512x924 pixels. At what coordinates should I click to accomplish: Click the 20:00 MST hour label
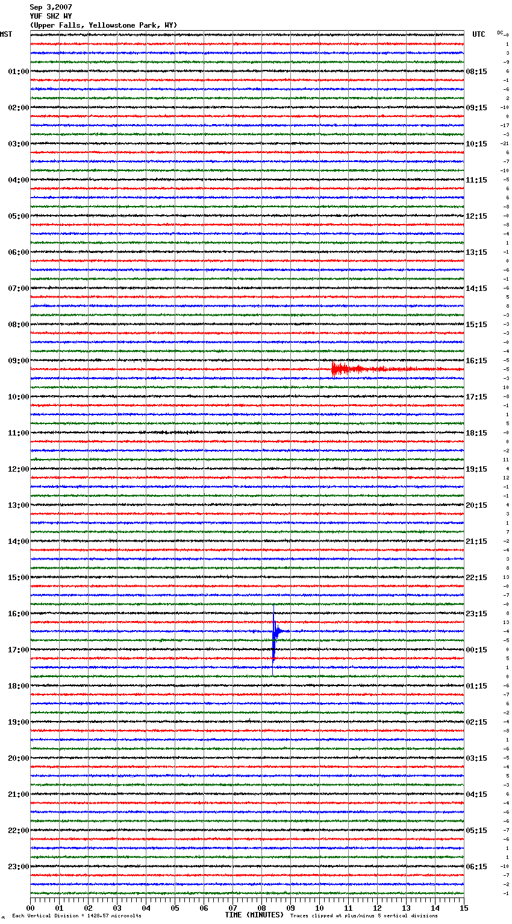click(x=19, y=758)
